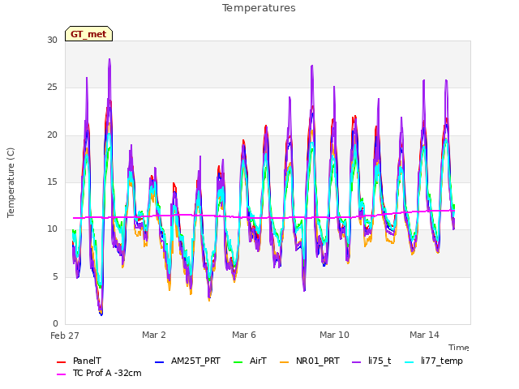Click the 15 y-axis tick label
This screenshot has height=389, width=519.
click(x=52, y=182)
